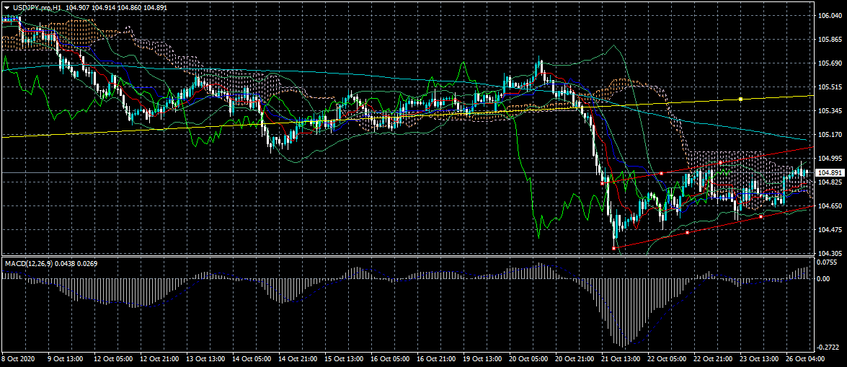Click the 105.515 price axis label
The height and width of the screenshot is (367, 847).
click(830, 87)
